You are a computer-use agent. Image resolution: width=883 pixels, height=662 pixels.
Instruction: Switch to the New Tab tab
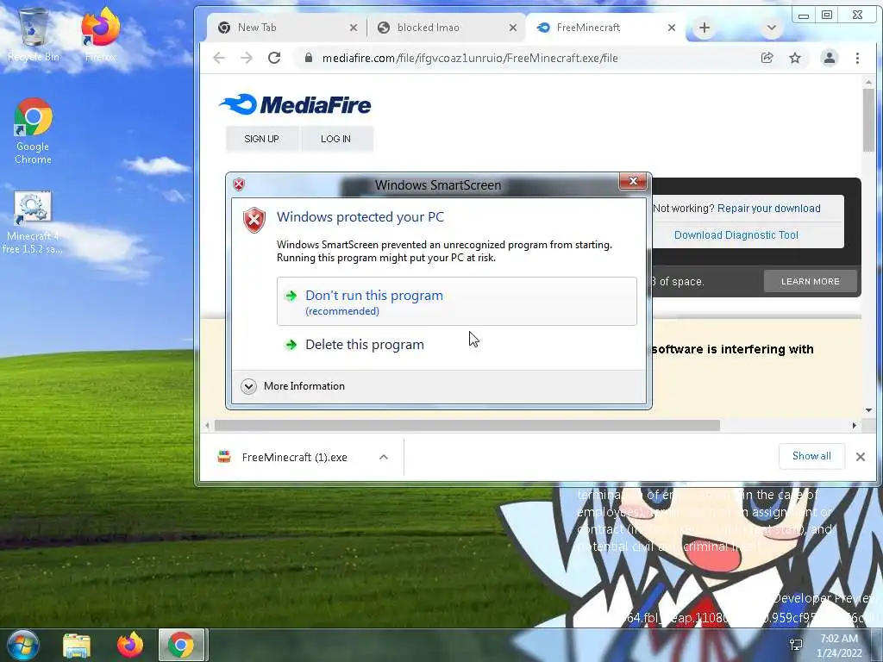coord(285,28)
